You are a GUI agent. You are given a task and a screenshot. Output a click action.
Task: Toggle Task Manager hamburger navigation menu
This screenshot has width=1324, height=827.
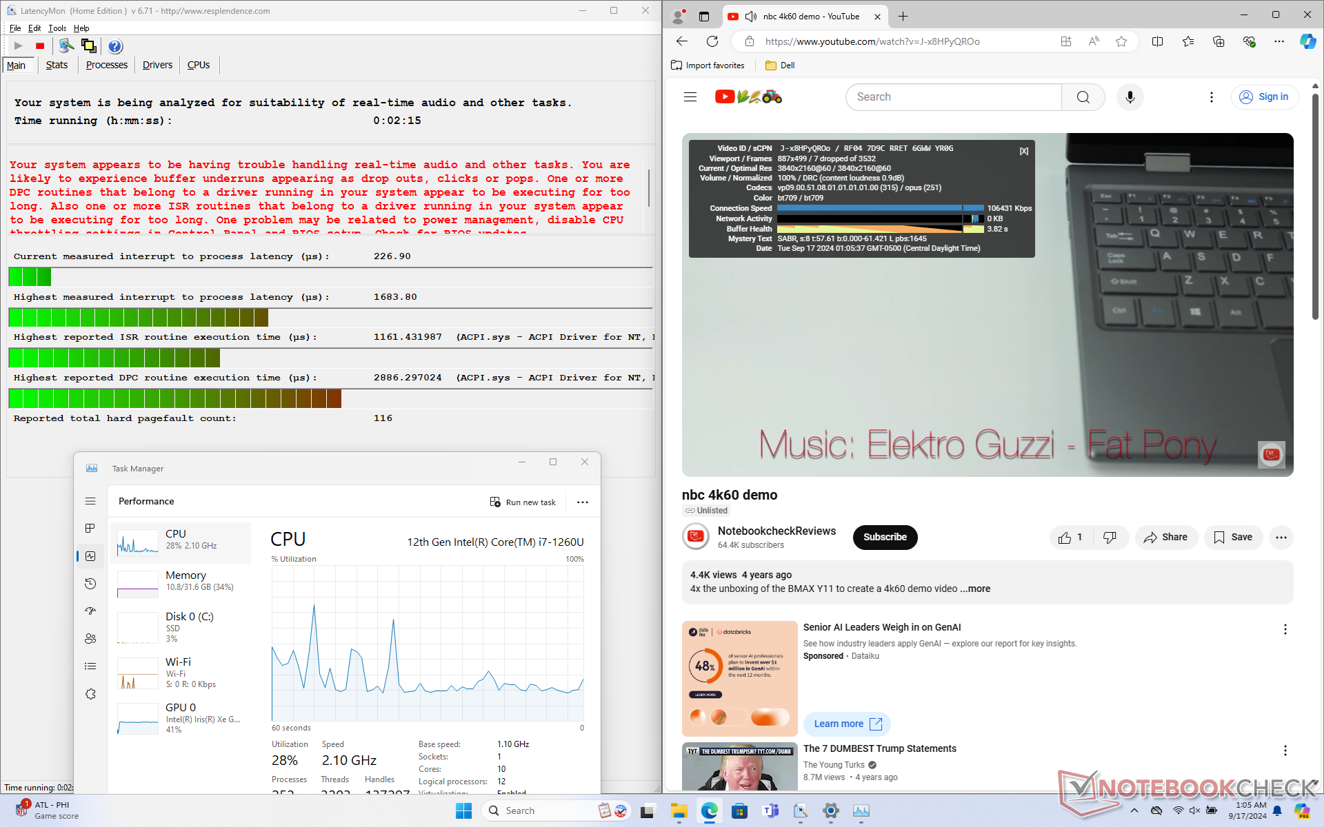(x=90, y=501)
